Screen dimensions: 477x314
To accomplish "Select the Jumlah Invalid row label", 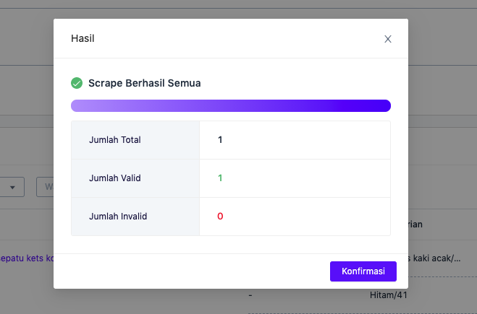I will [x=118, y=217].
